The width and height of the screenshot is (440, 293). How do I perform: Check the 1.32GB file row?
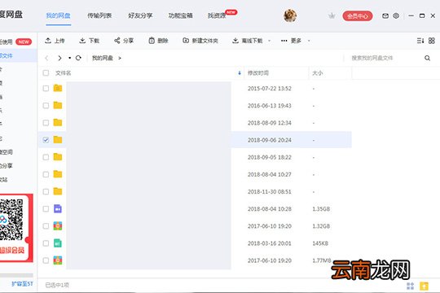coord(46,226)
